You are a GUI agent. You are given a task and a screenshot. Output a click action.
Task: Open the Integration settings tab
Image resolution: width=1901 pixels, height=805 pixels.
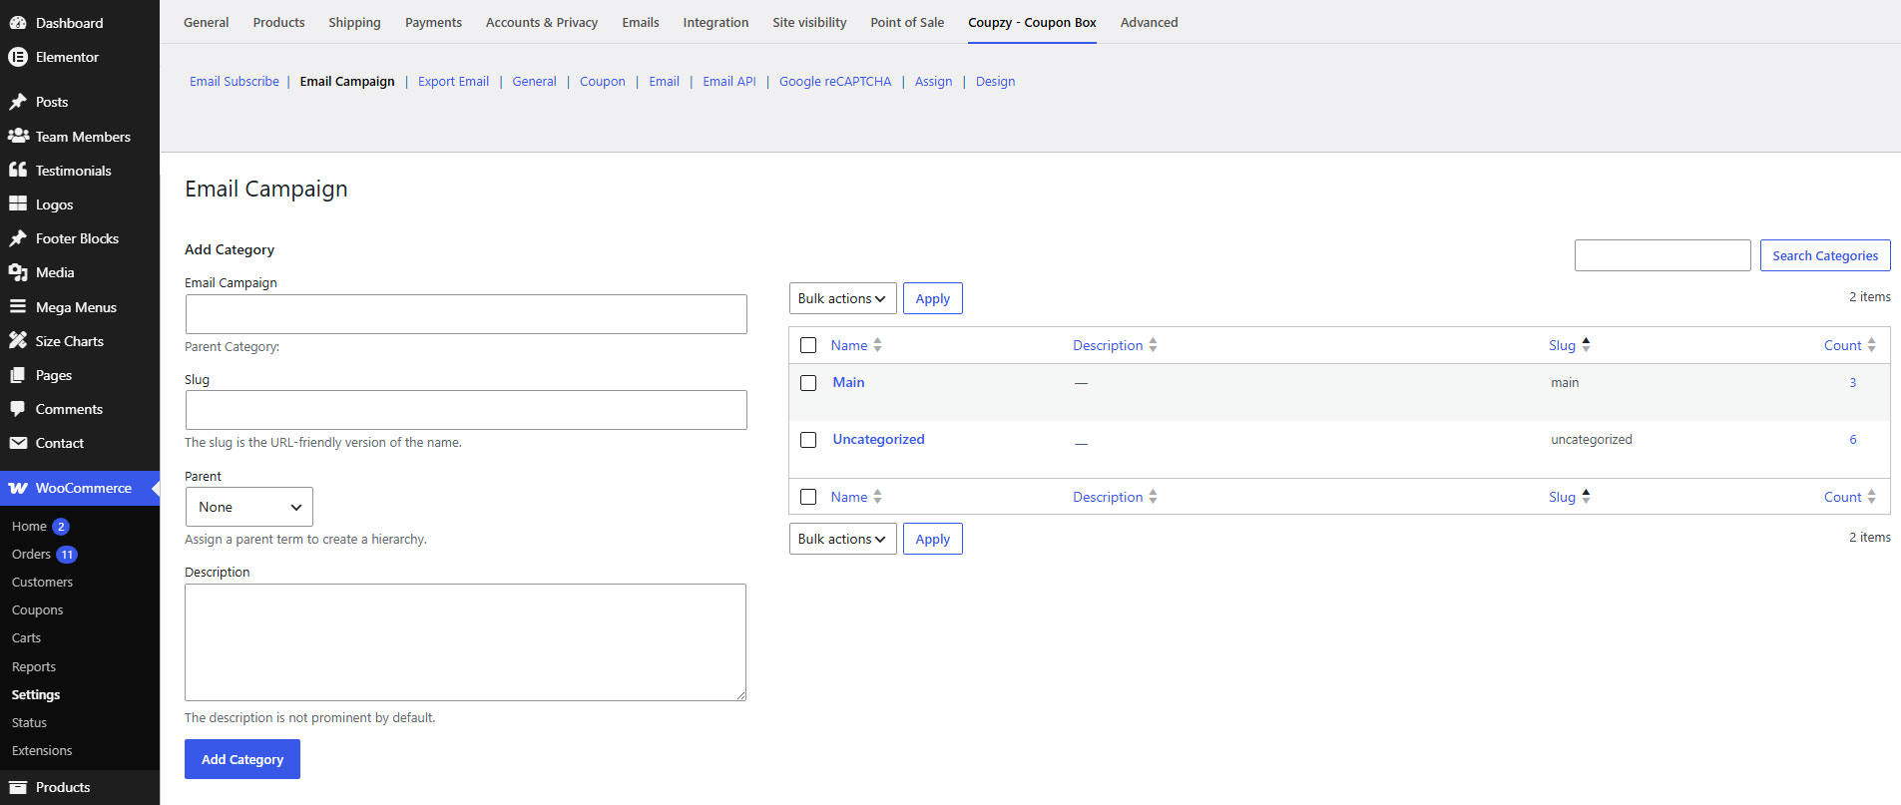click(715, 22)
